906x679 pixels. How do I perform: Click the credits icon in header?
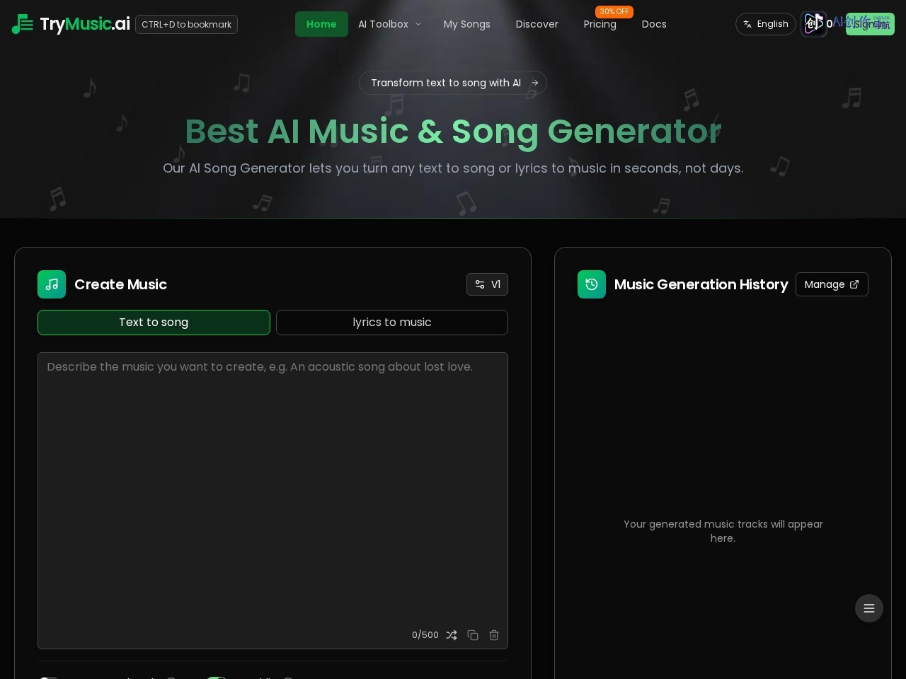[813, 24]
